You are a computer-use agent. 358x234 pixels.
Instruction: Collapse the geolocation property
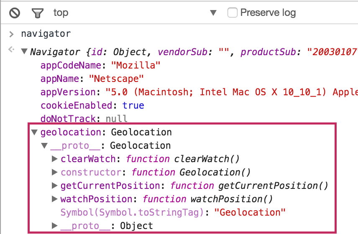[x=35, y=132]
